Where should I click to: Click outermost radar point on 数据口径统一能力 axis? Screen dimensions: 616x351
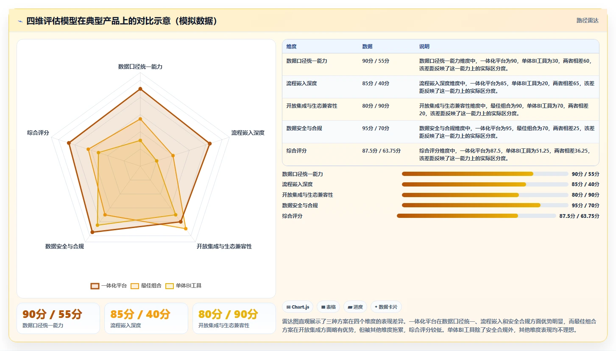140,89
